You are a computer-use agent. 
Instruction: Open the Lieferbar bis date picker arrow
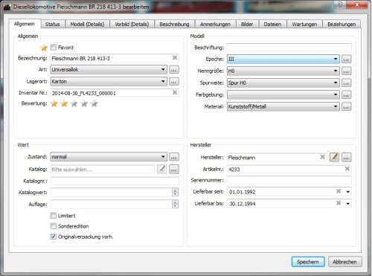348,204
